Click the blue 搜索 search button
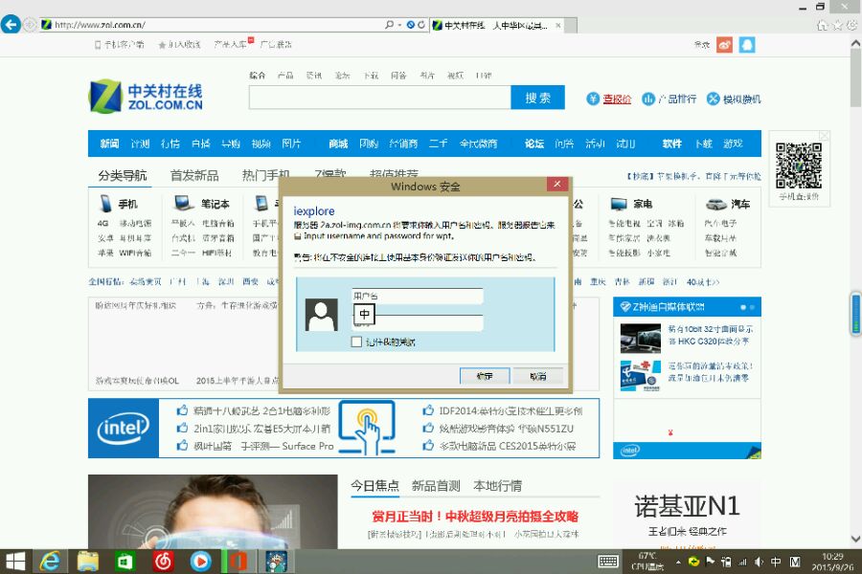This screenshot has height=574, width=862. click(x=537, y=98)
